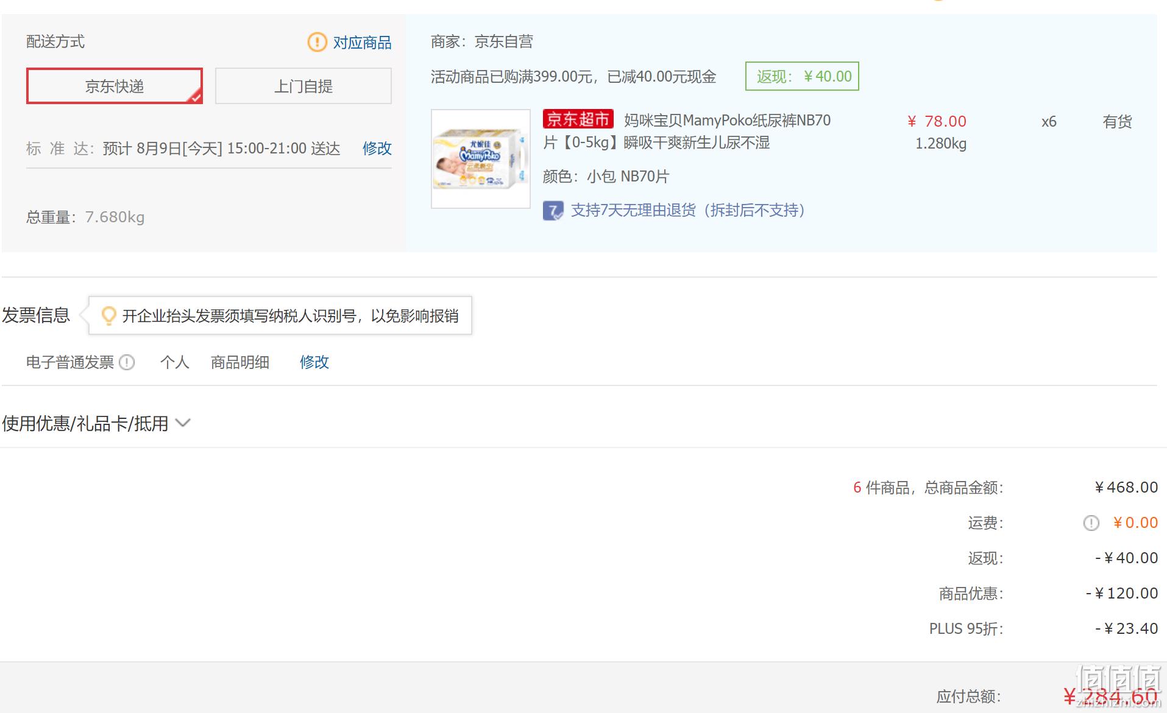The image size is (1167, 713).
Task: Click the ¥78.00 unit price
Action: tap(937, 121)
